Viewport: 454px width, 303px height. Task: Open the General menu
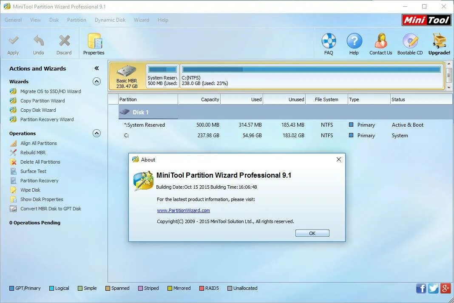[x=13, y=20]
